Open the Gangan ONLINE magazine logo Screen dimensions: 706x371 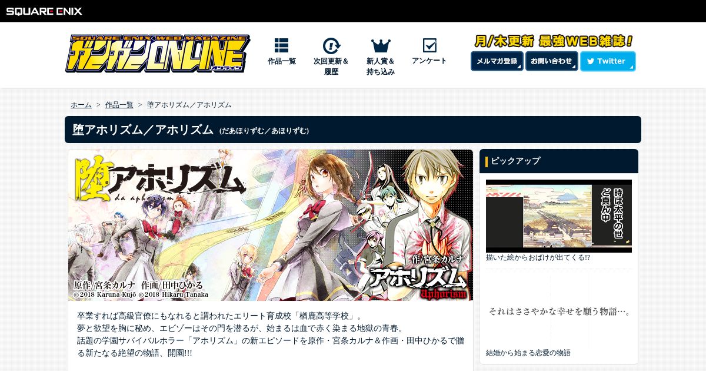[157, 54]
